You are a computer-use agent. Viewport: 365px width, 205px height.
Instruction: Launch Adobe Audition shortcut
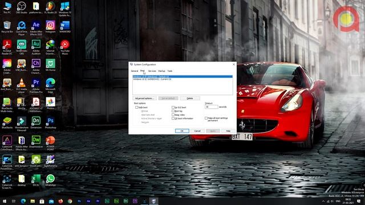[36, 47]
